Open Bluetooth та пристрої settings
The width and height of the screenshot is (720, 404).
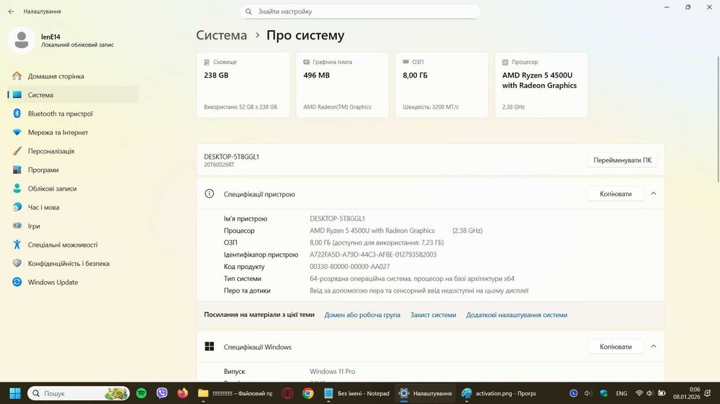73,114
